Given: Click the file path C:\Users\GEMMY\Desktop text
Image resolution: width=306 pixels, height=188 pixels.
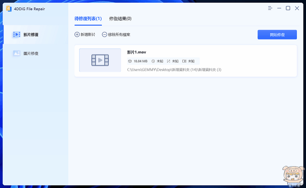Looking at the screenshot, I should 174,70.
